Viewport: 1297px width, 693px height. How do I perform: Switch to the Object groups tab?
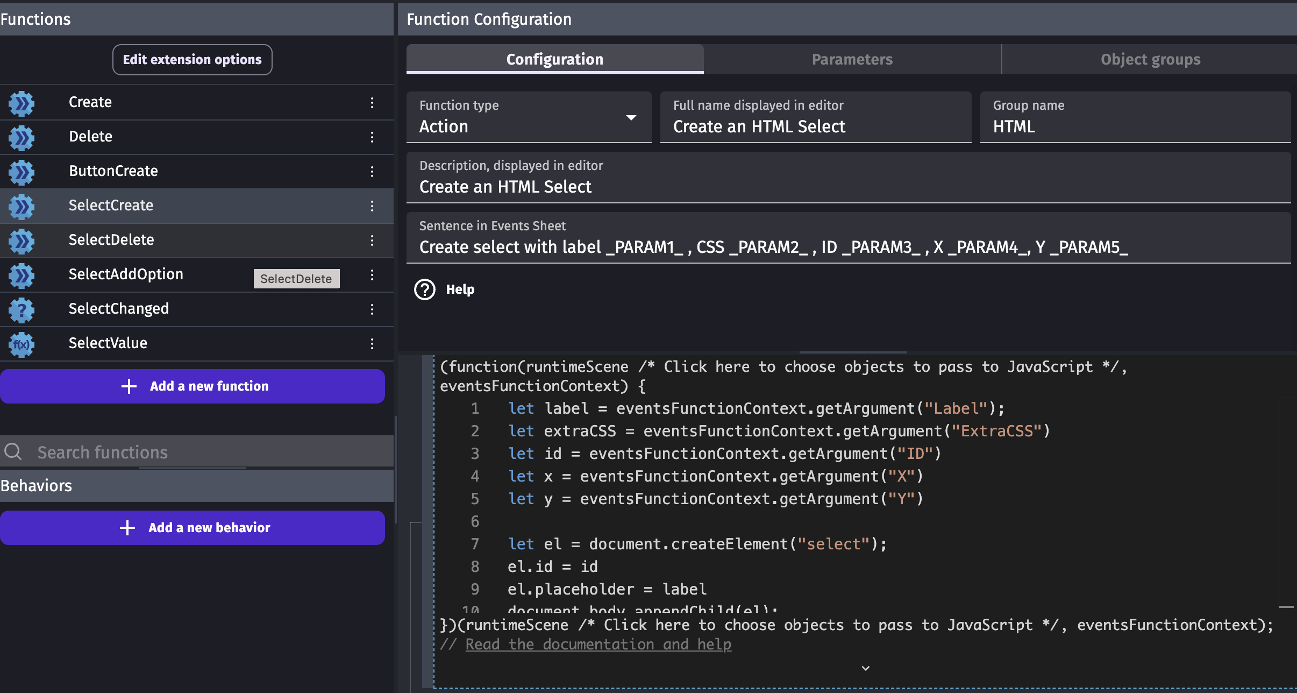click(x=1150, y=59)
